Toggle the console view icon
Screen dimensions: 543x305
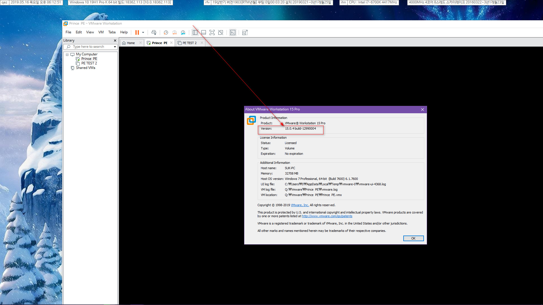tap(232, 32)
